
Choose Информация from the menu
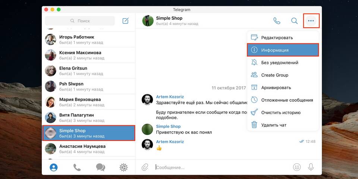[283, 50]
